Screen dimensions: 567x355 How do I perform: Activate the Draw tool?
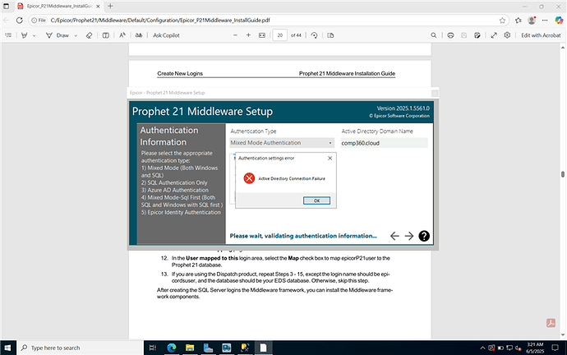(58, 35)
